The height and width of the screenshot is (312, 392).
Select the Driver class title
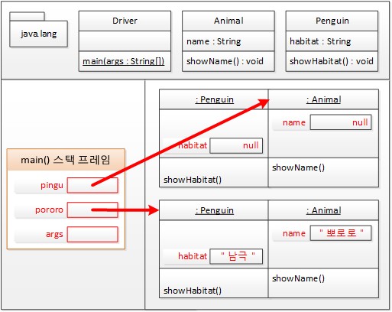click(125, 21)
